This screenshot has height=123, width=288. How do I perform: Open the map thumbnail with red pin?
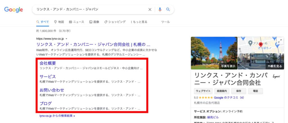pyautogui.click(x=261, y=45)
